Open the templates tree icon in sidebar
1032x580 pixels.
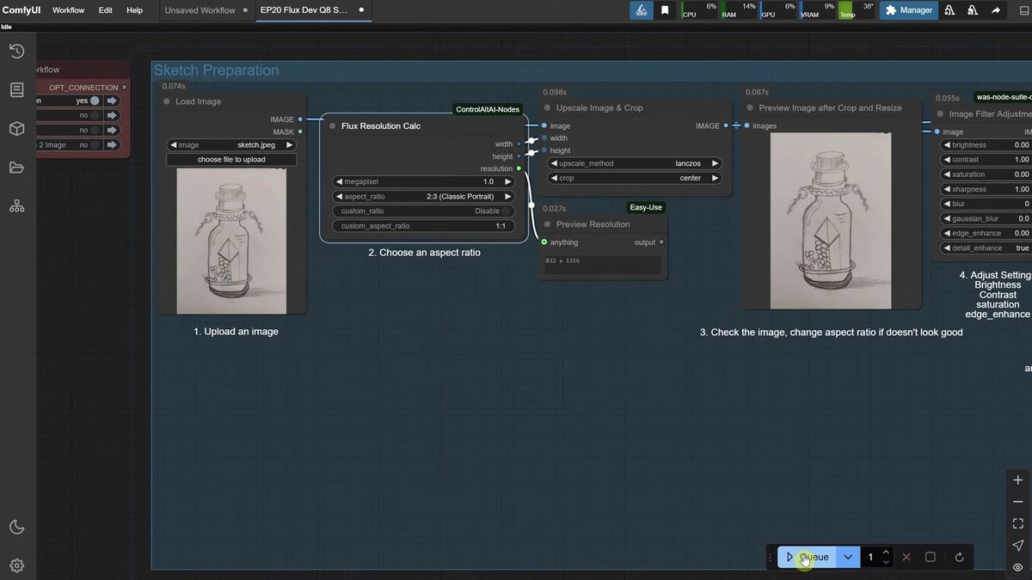coord(16,206)
